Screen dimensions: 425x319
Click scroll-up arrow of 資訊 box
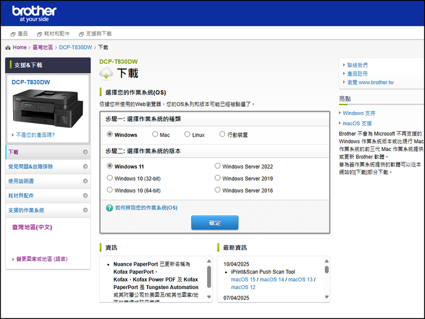[x=209, y=261]
